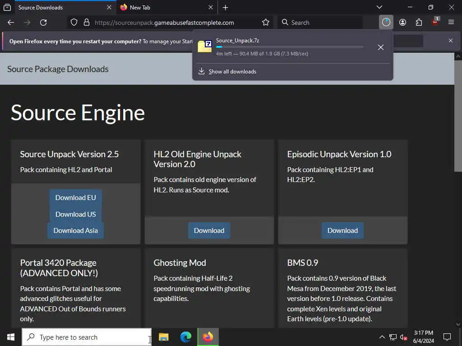462x346 pixels.
Task: Click Show all downloads
Action: [x=232, y=72]
